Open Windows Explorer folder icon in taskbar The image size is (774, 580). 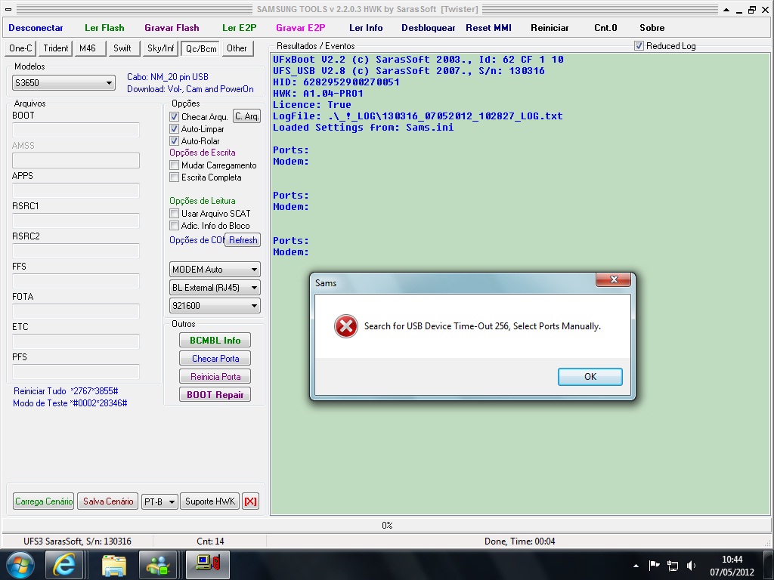coord(113,564)
